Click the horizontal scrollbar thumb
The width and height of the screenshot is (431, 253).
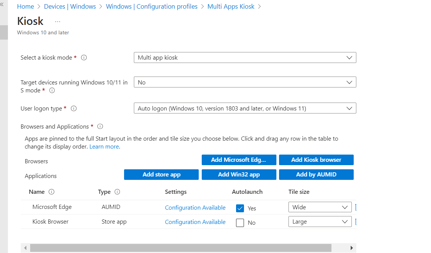click(x=181, y=248)
